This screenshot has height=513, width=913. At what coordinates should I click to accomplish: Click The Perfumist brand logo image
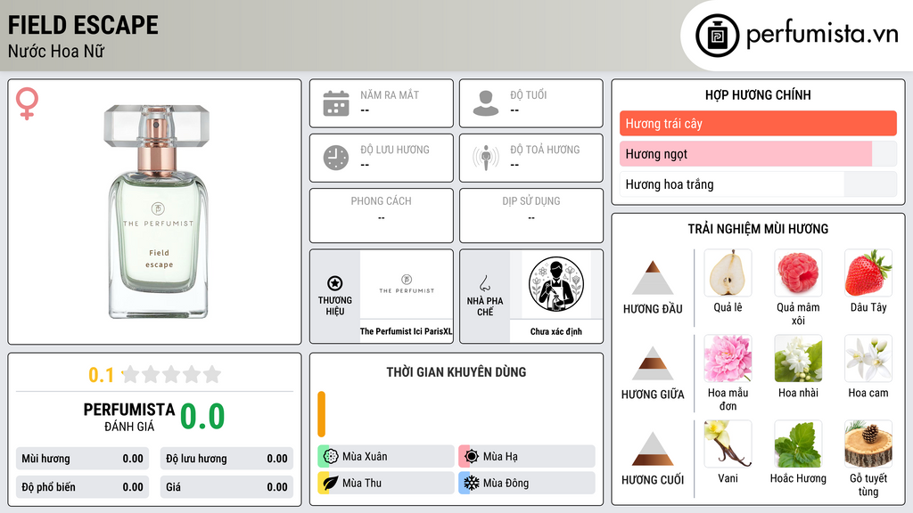point(407,284)
